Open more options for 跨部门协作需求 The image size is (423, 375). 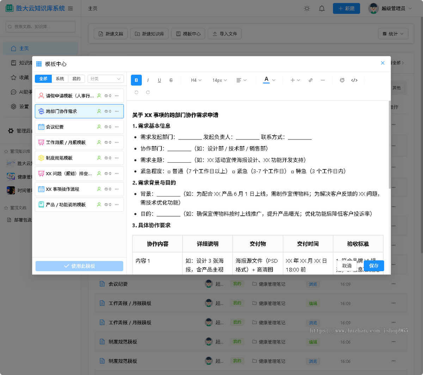click(x=117, y=111)
